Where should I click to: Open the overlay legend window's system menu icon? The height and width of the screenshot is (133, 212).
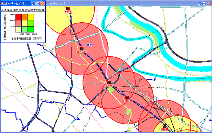click(3, 3)
